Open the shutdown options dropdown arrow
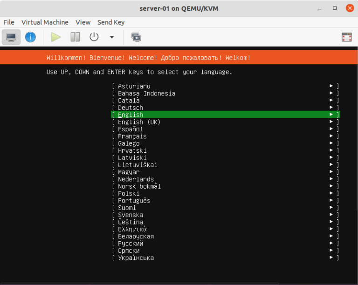This screenshot has height=285, width=358. (x=112, y=37)
